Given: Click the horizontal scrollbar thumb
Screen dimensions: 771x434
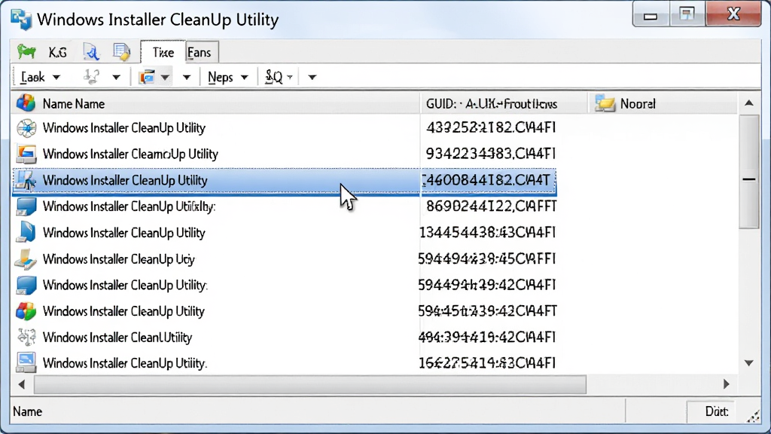Looking at the screenshot, I should [310, 384].
